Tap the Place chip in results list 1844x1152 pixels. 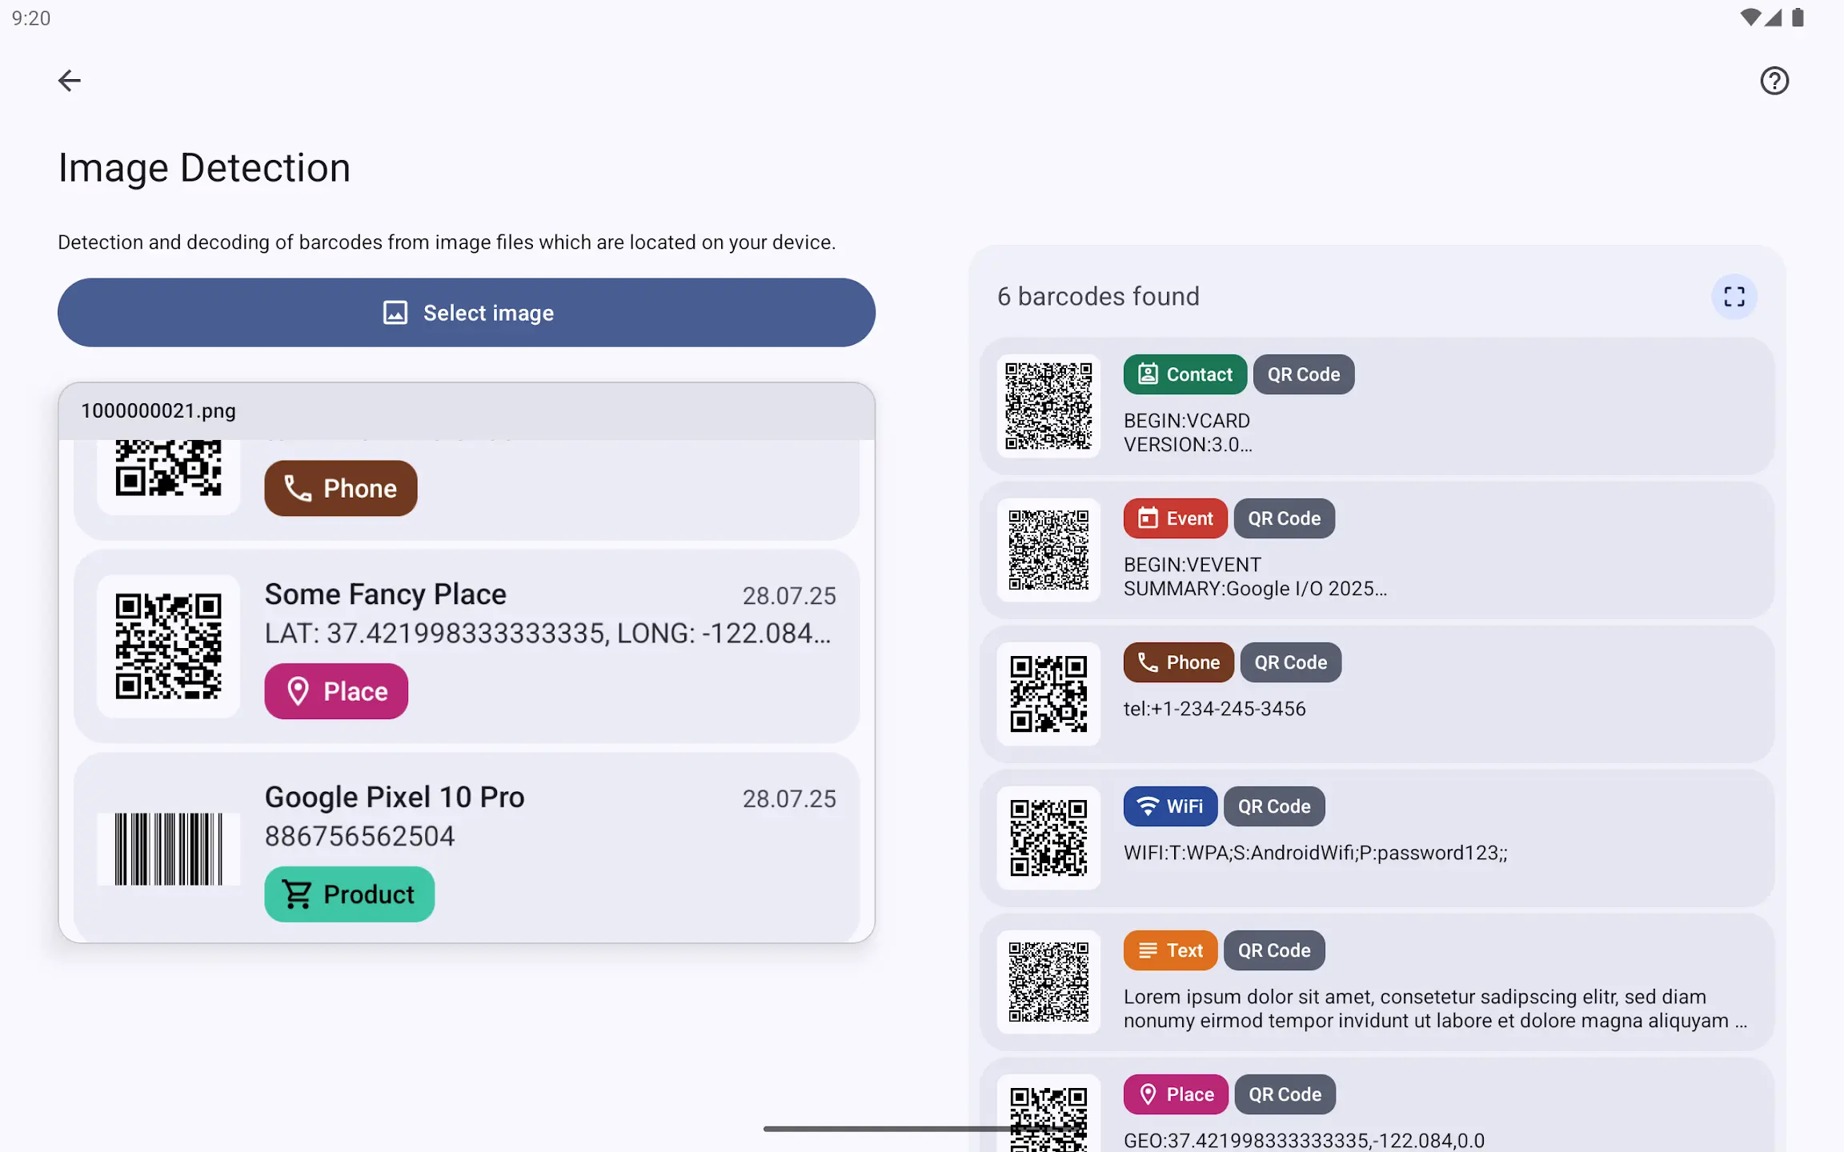click(1176, 1094)
